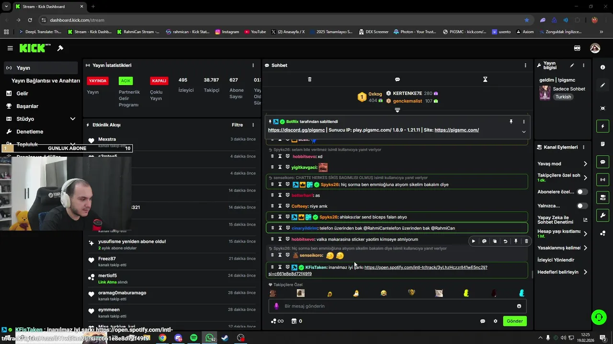Viewport: 613px width, 344px height.
Task: Open Chrome from the taskbar
Action: tap(162, 338)
